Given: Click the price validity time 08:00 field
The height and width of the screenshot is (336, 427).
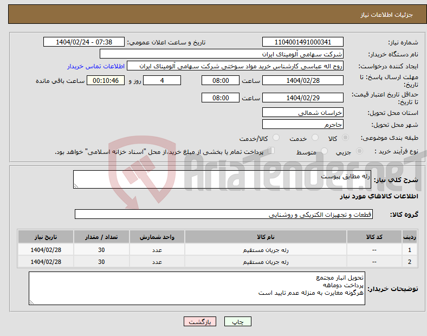Looking at the screenshot, I should pyautogui.click(x=221, y=98).
